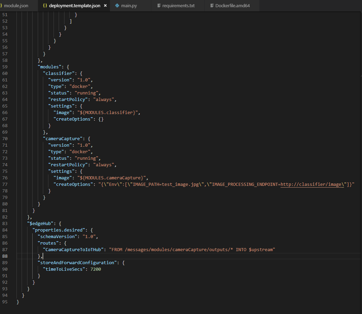Click the Python icon on main.py tab
The image size is (362, 314).
click(x=117, y=6)
